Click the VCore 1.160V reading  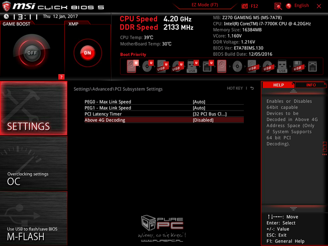point(227,36)
